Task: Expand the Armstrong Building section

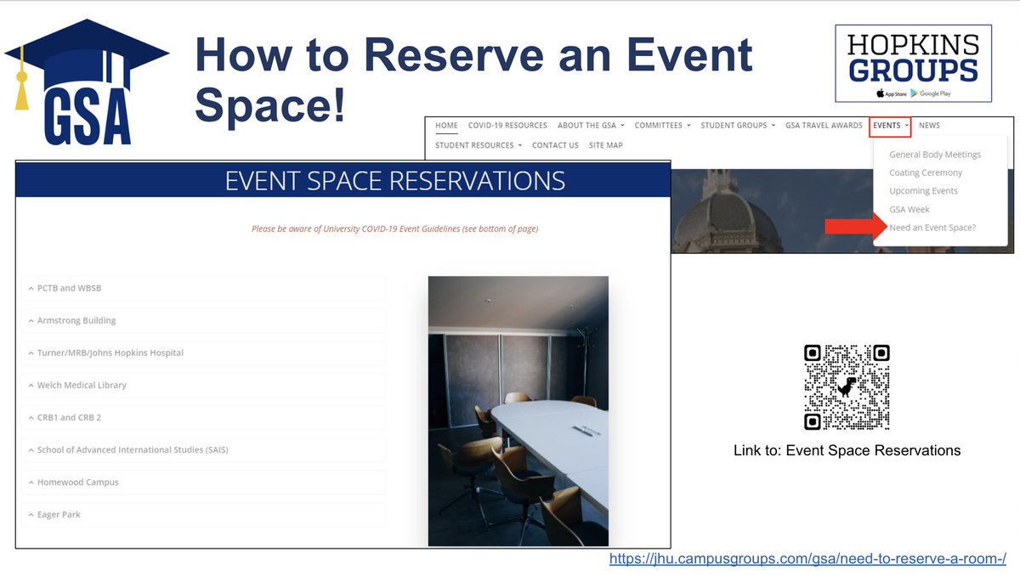Action: (204, 320)
